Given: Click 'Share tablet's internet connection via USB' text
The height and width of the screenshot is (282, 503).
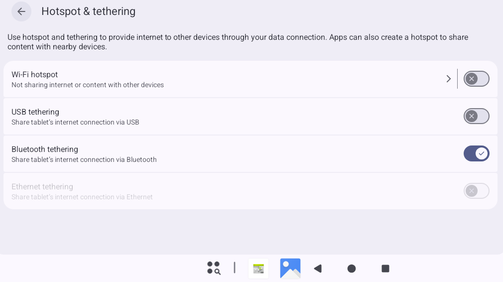Looking at the screenshot, I should tap(75, 122).
